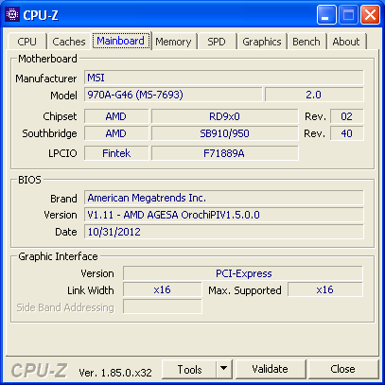Click the empty Side Band Addressing field
Image resolution: width=385 pixels, height=385 pixels.
coord(163,306)
